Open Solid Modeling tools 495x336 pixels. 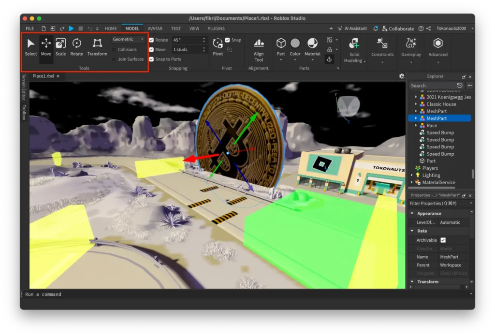pyautogui.click(x=354, y=50)
